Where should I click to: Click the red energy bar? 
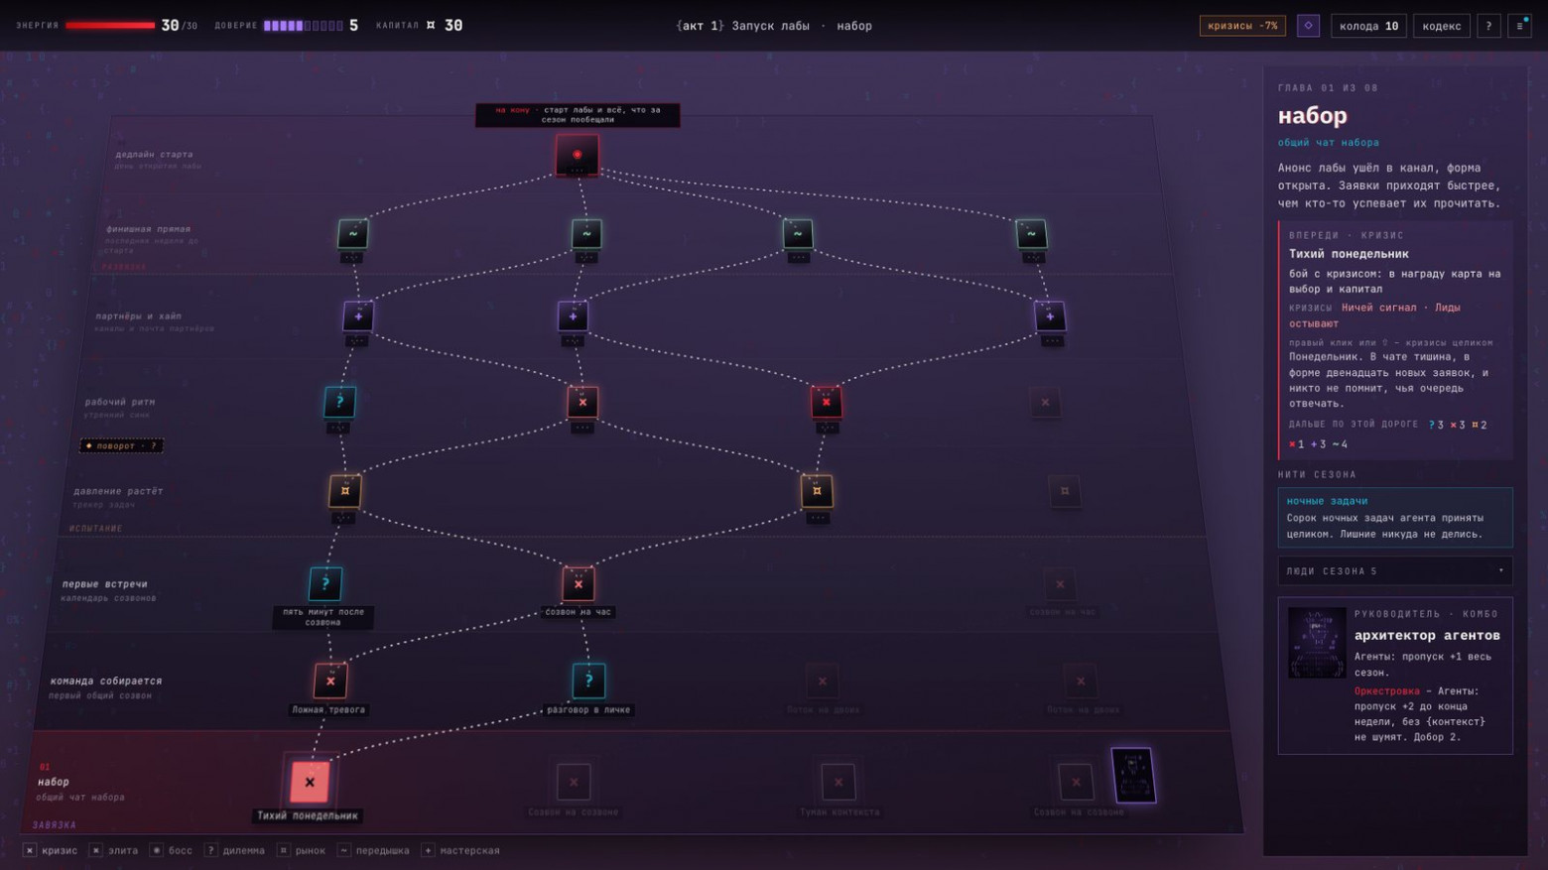click(110, 26)
